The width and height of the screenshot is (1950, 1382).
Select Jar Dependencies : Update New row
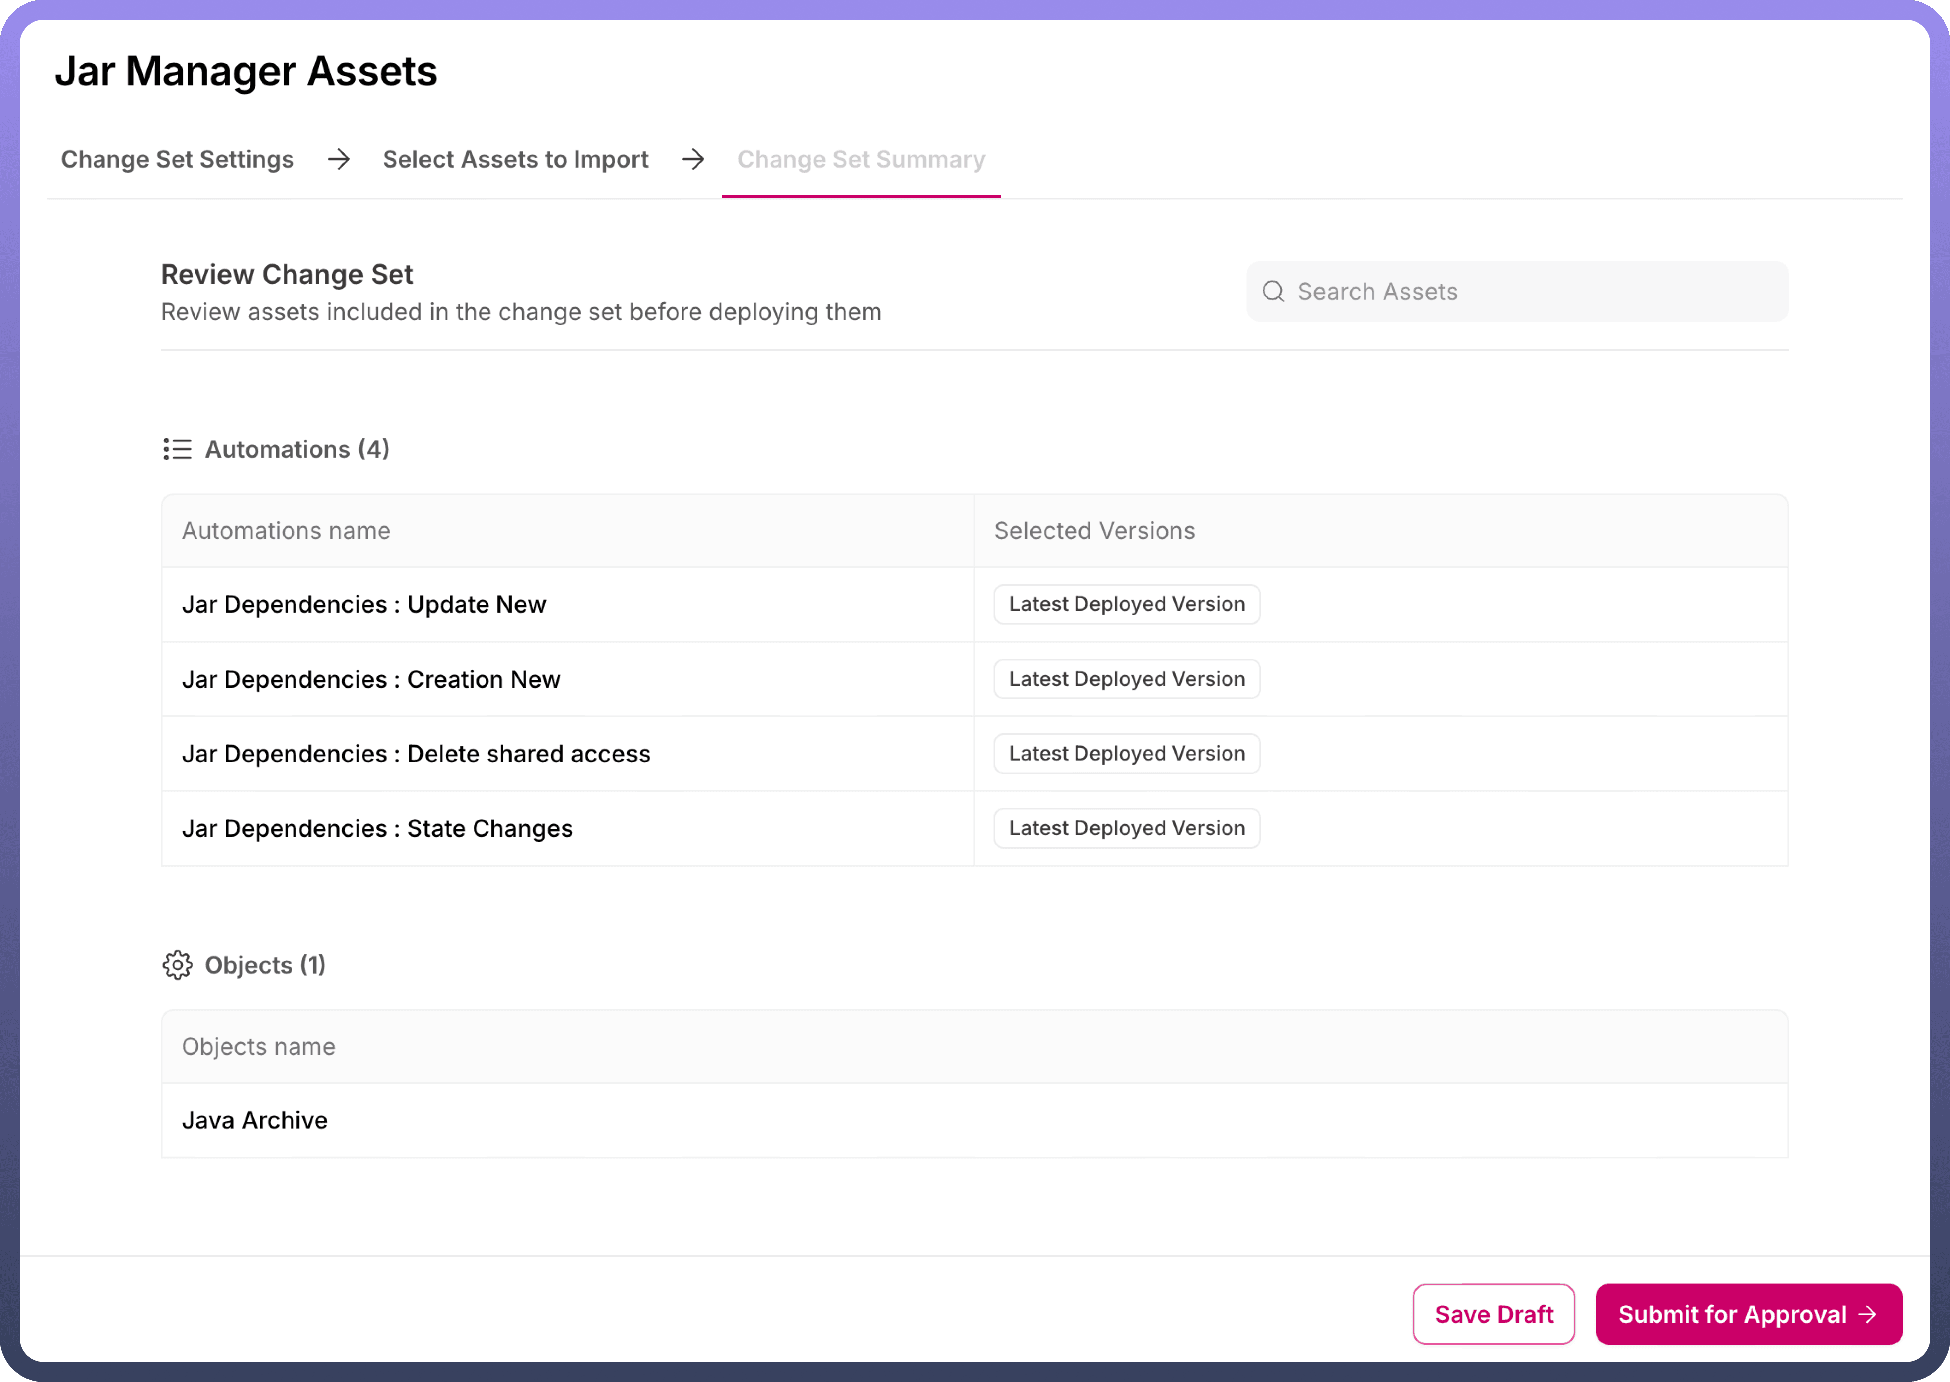364,604
